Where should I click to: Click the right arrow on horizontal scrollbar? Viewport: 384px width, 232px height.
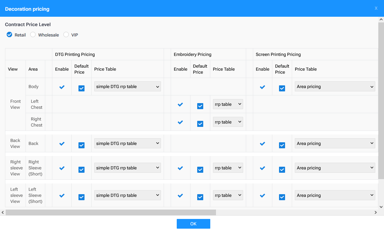pos(376,212)
